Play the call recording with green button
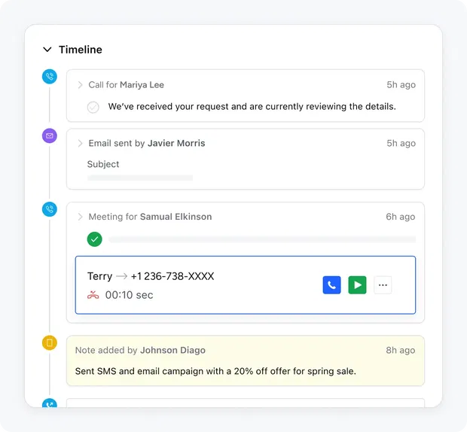Image resolution: width=467 pixels, height=432 pixels. pos(357,285)
